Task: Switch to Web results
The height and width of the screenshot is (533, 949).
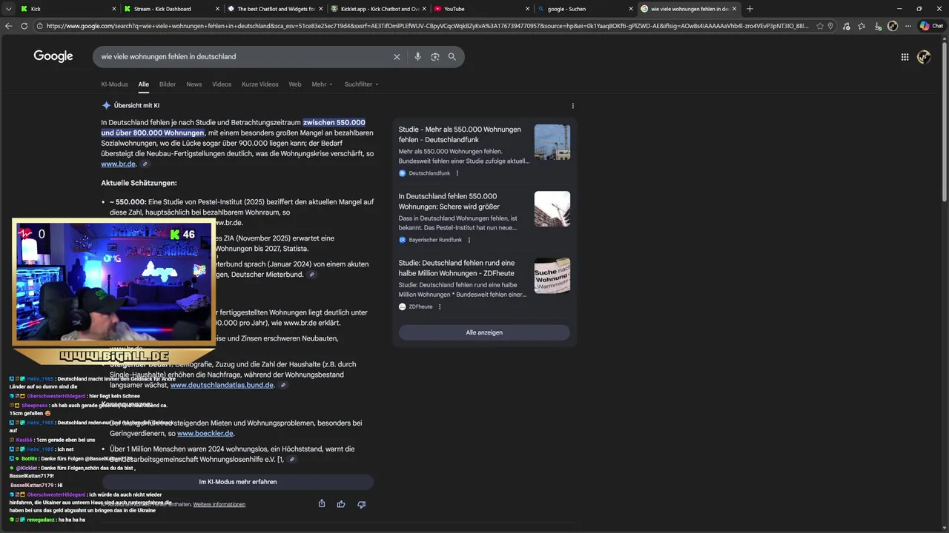Action: coord(295,84)
